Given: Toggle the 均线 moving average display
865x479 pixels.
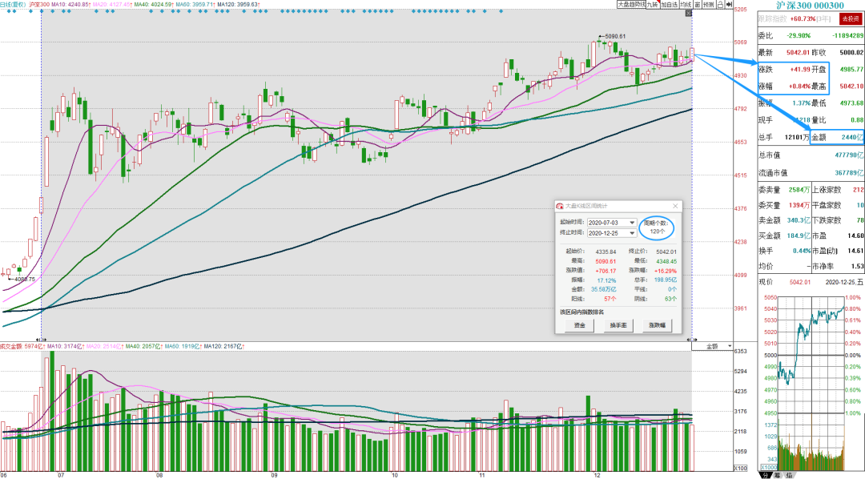Looking at the screenshot, I should pyautogui.click(x=686, y=5).
